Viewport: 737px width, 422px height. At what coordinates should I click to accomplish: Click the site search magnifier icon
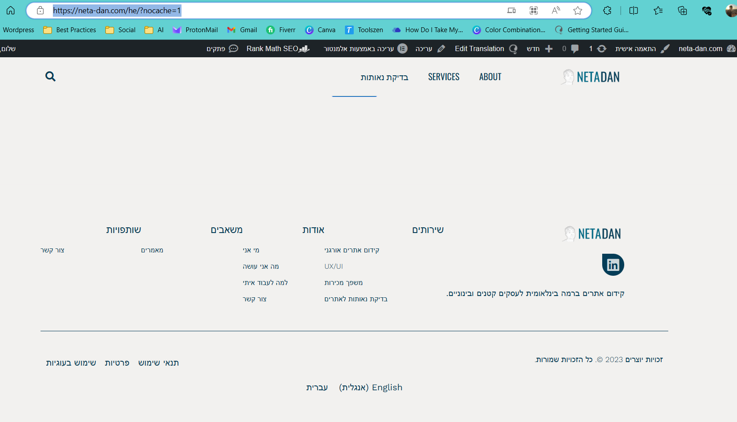[50, 77]
